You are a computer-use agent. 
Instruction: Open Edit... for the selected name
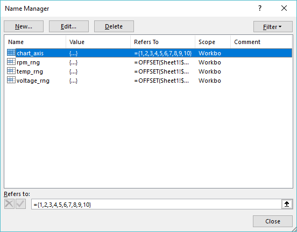coord(69,26)
